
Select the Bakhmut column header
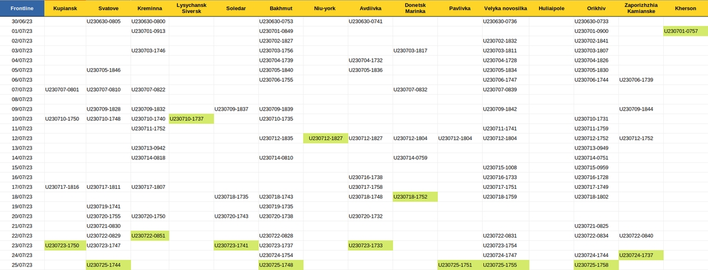click(280, 9)
